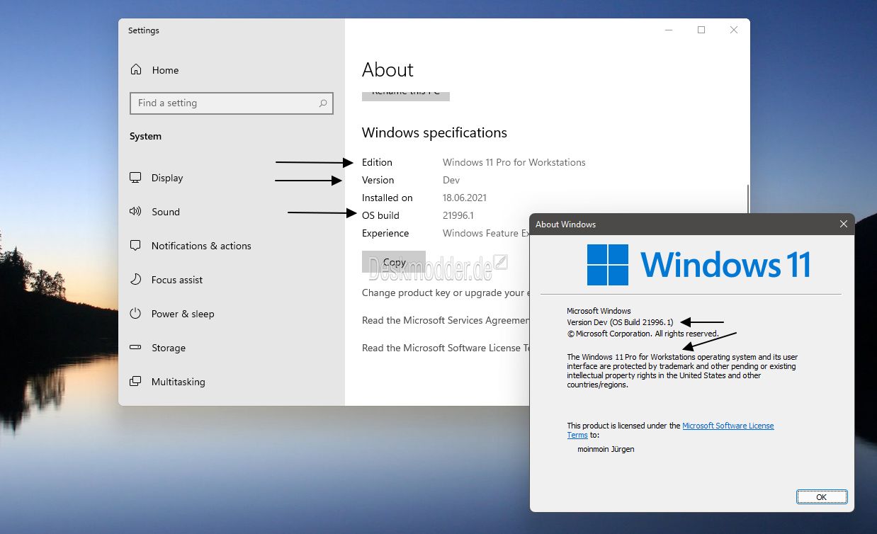Open Read the Microsoft Software License Terms in Settings
Image resolution: width=877 pixels, height=534 pixels.
pyautogui.click(x=446, y=348)
